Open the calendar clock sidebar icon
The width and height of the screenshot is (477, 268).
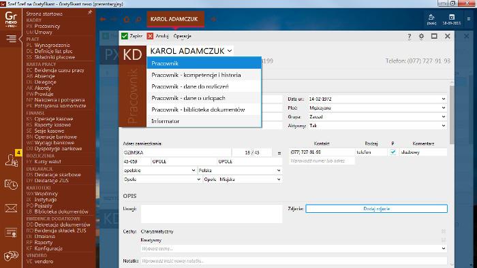click(12, 184)
